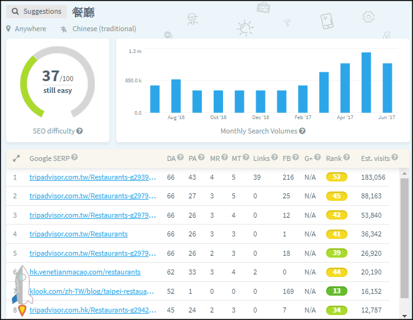This screenshot has width=413, height=320.
Task: Click the help icon beside Monthly Search Volumes
Action: point(302,131)
